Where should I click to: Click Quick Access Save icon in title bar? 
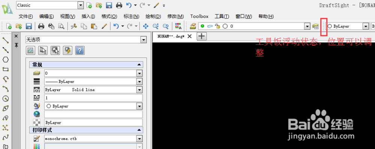tap(109, 5)
